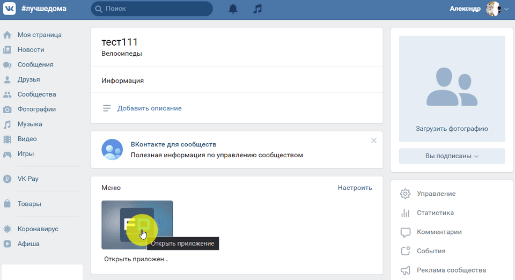The image size is (515, 280).
Task: Click Реклама сообщества megaphone icon
Action: 406,270
